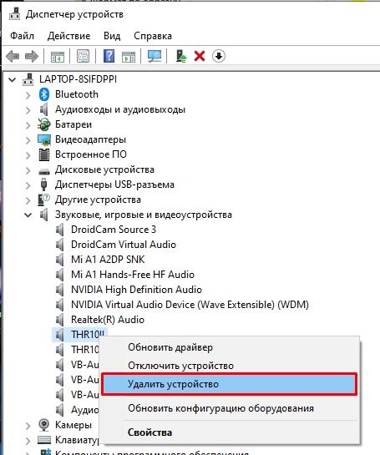The width and height of the screenshot is (380, 455).
Task: Select the NVIDIA High Definition Audio label
Action: point(136,290)
